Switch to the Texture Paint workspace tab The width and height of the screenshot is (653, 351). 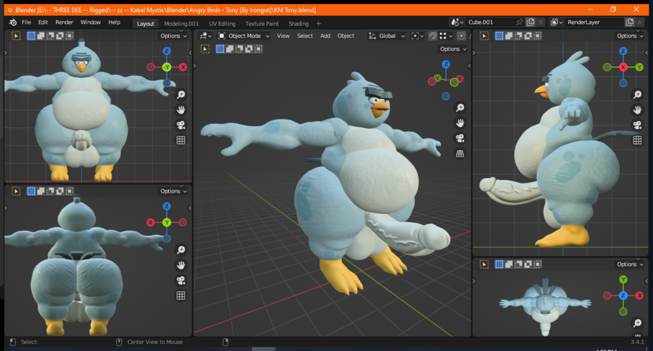tap(262, 24)
